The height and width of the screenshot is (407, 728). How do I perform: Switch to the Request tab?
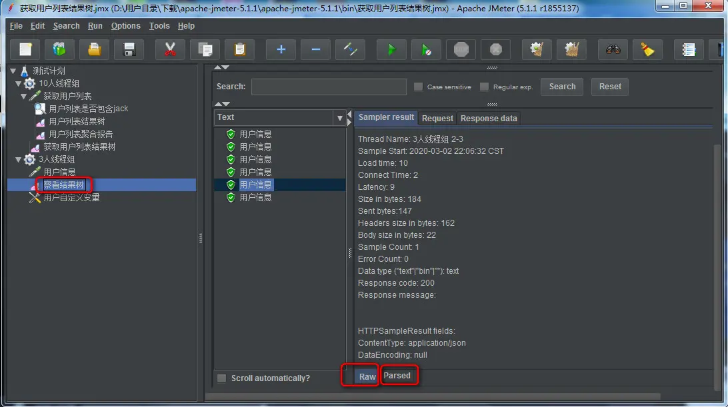pyautogui.click(x=437, y=119)
